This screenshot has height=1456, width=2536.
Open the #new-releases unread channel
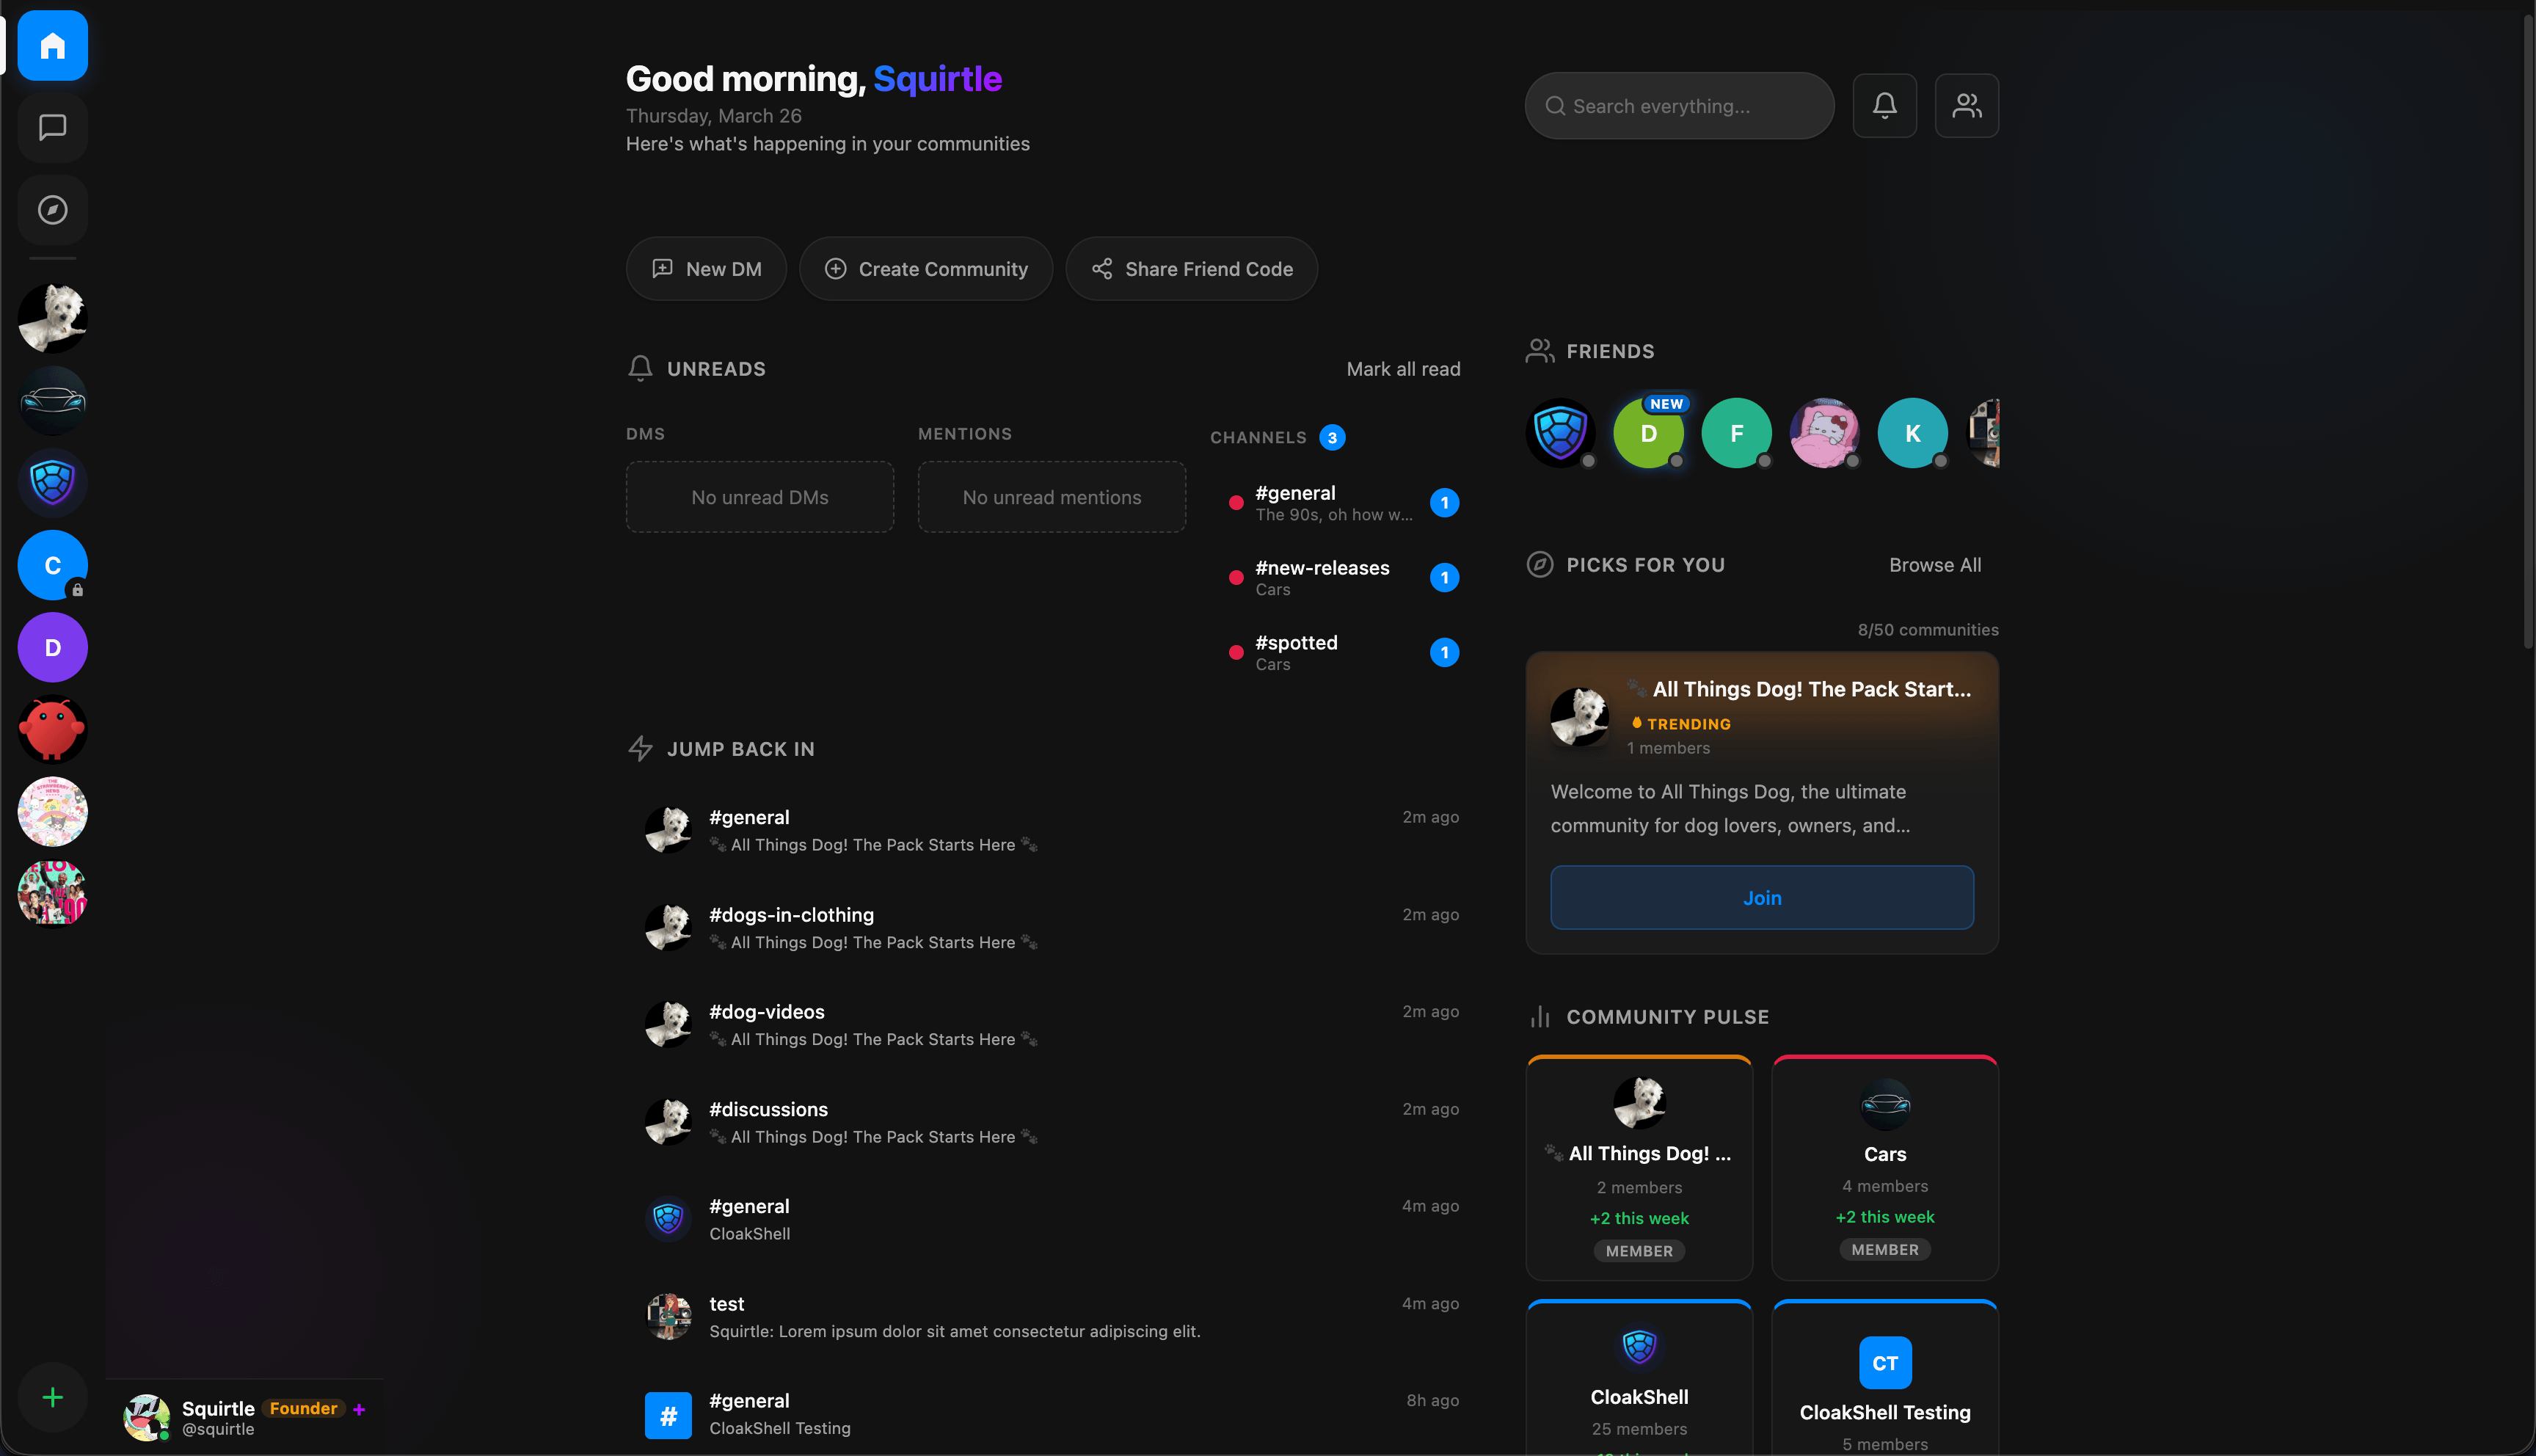[1322, 577]
